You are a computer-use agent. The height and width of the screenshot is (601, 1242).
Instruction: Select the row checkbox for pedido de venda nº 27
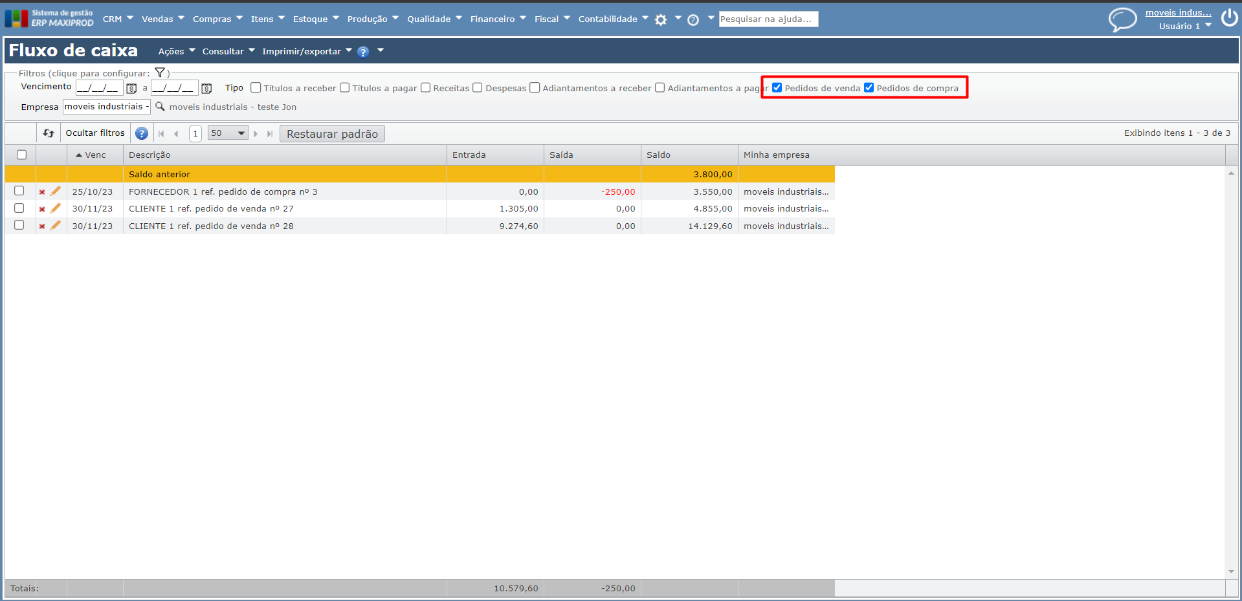pos(19,208)
